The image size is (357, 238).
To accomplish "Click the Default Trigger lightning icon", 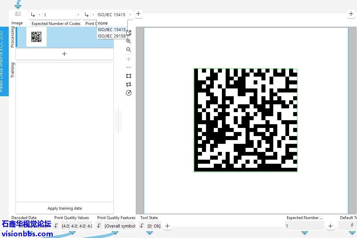I will point(352,226).
